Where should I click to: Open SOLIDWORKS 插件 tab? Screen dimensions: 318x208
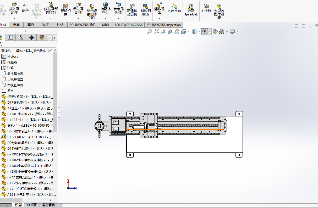pos(83,25)
